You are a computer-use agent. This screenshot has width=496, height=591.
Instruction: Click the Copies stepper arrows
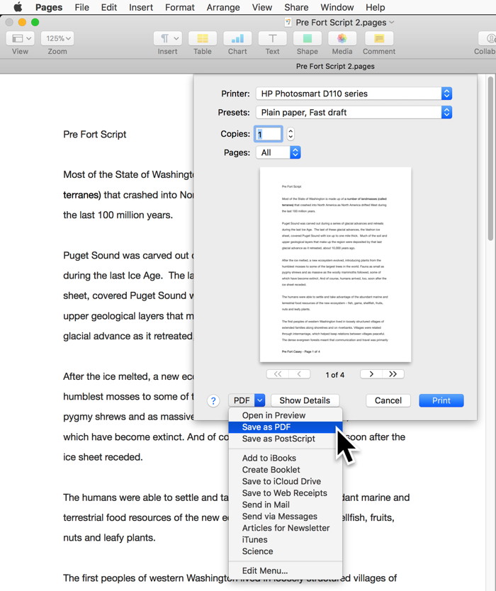(291, 134)
